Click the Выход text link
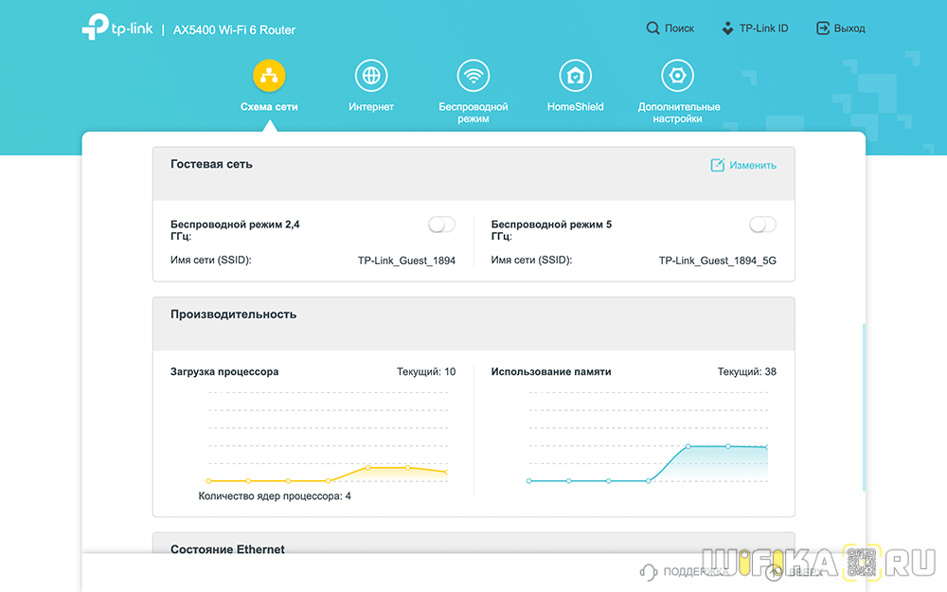 pyautogui.click(x=849, y=28)
